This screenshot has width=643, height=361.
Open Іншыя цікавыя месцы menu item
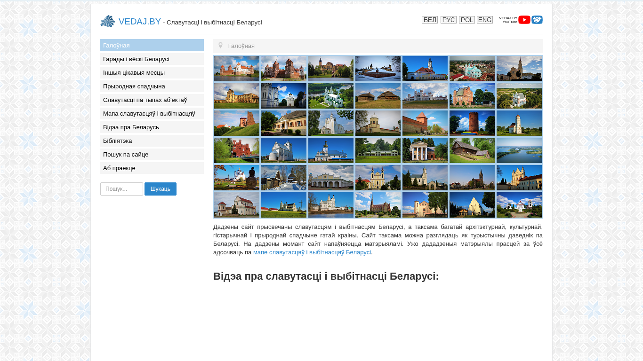(x=152, y=72)
